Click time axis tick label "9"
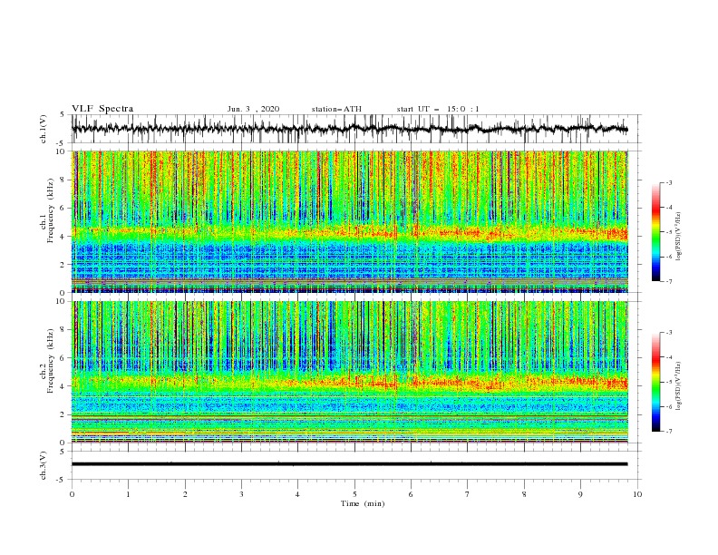 pyautogui.click(x=580, y=494)
